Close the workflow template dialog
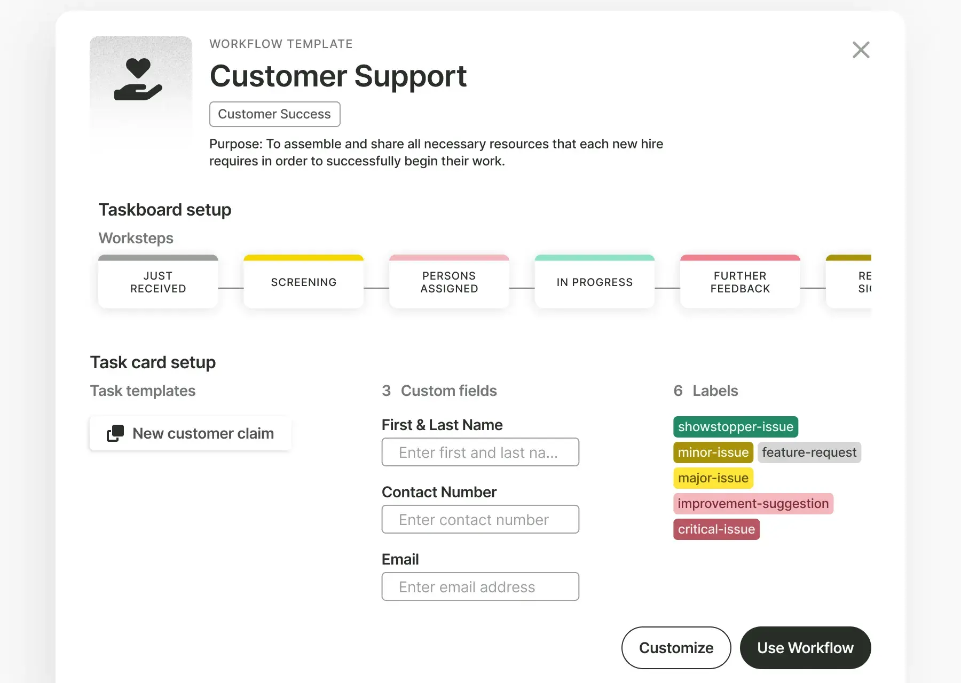The width and height of the screenshot is (961, 683). [861, 50]
